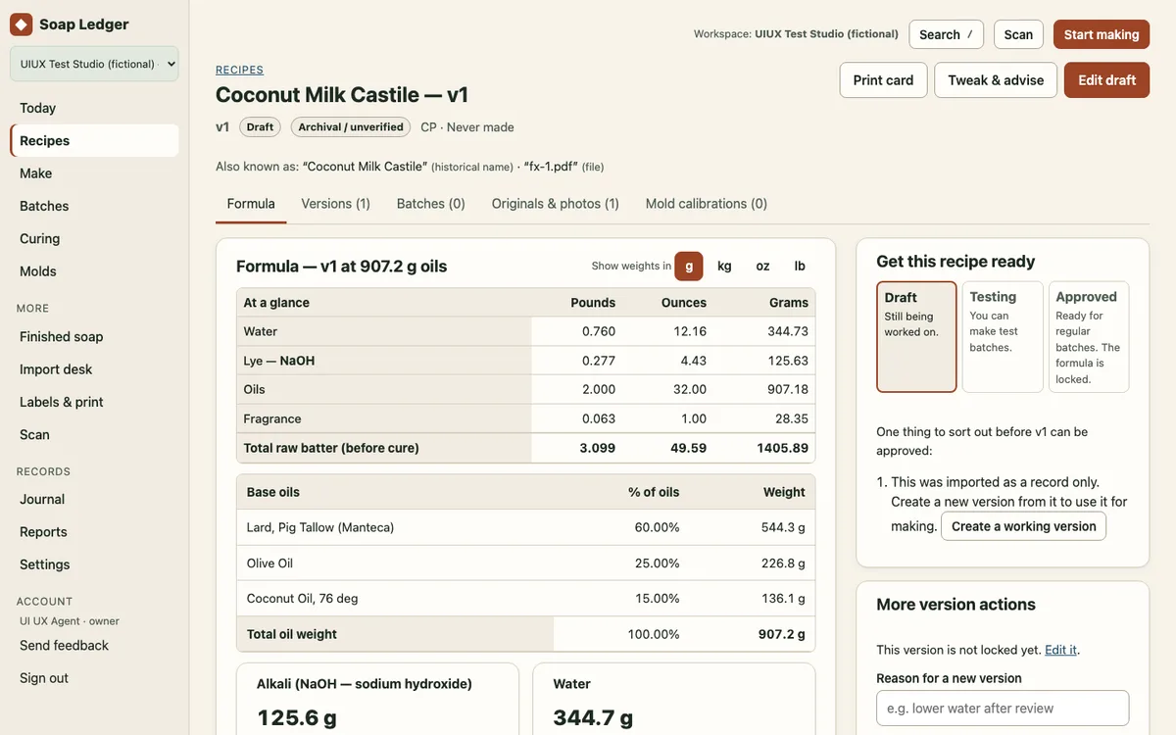This screenshot has width=1176, height=735.
Task: Click the Soap Ledger logo icon
Action: [21, 24]
